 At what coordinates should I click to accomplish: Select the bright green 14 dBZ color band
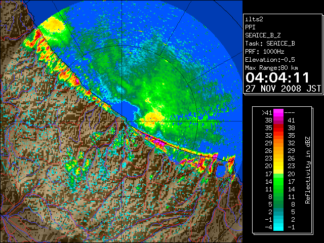[x=278, y=181]
